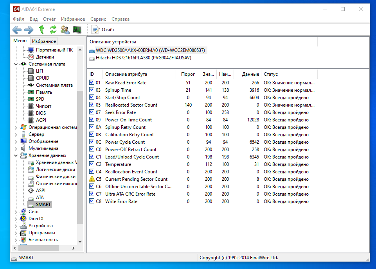Toggle the Write Error Rate checkbox
The image size is (376, 269).
click(92, 201)
